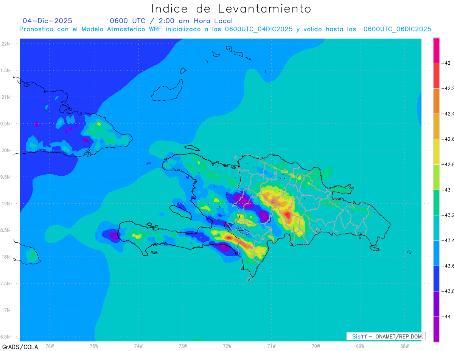Select the purple swatch below -44

pyautogui.click(x=436, y=329)
